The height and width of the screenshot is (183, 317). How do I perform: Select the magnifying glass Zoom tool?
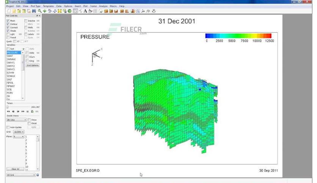click(39, 11)
